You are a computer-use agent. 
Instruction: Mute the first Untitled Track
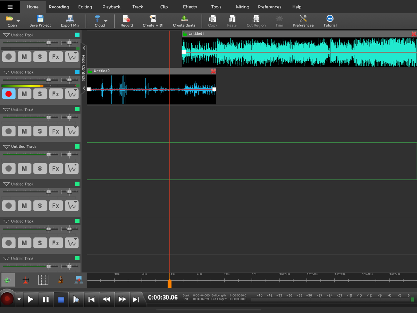(24, 57)
